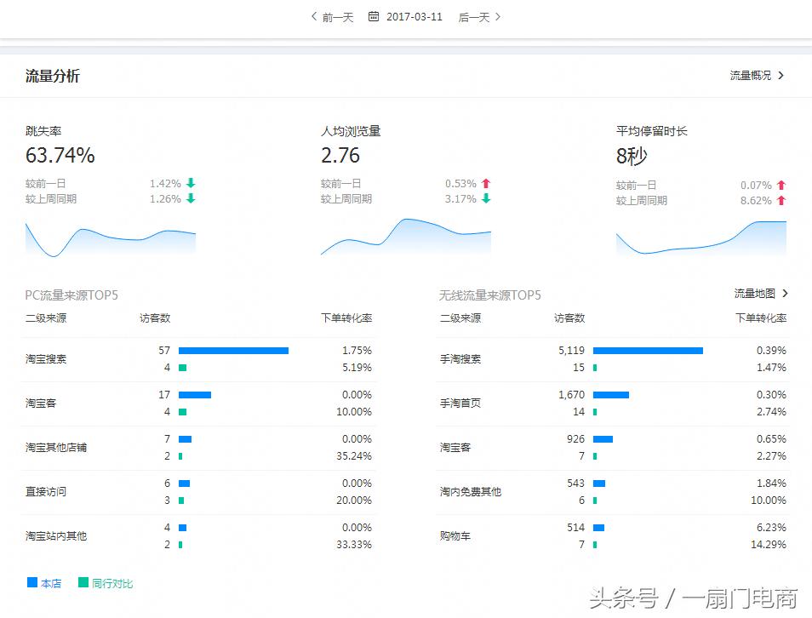
Task: Click the red up arrow beside 0.07%
Action: [x=780, y=184]
